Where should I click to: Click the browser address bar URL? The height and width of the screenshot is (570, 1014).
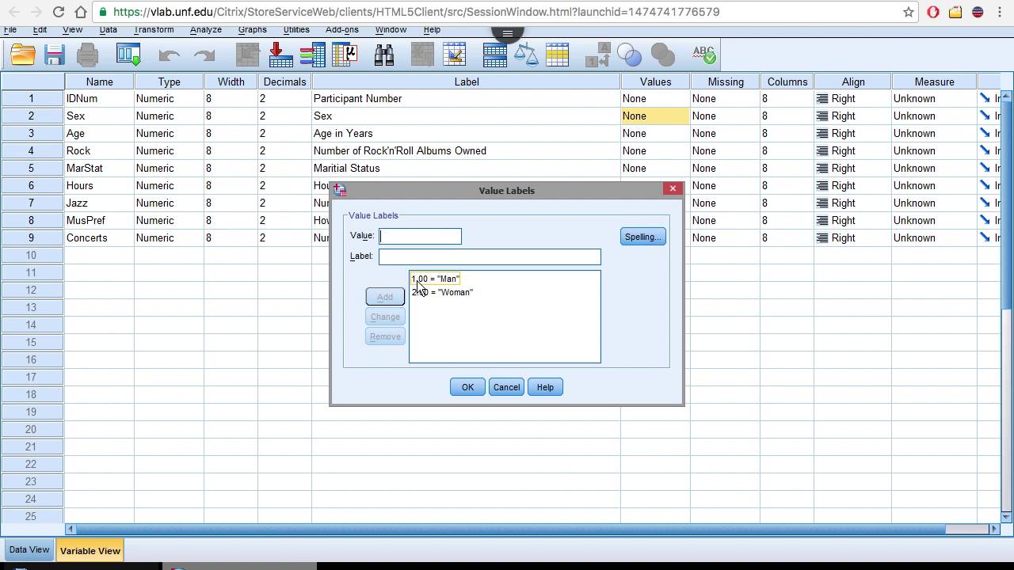pos(416,12)
